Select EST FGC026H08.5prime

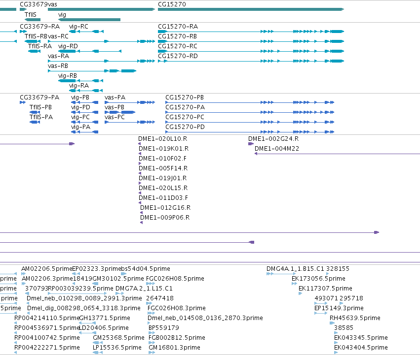click(x=175, y=279)
